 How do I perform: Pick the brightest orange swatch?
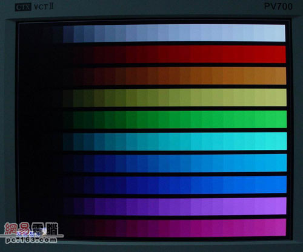point(281,76)
